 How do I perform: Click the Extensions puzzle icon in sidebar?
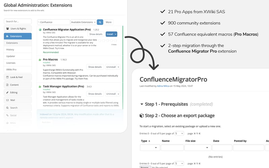[x=7, y=36]
